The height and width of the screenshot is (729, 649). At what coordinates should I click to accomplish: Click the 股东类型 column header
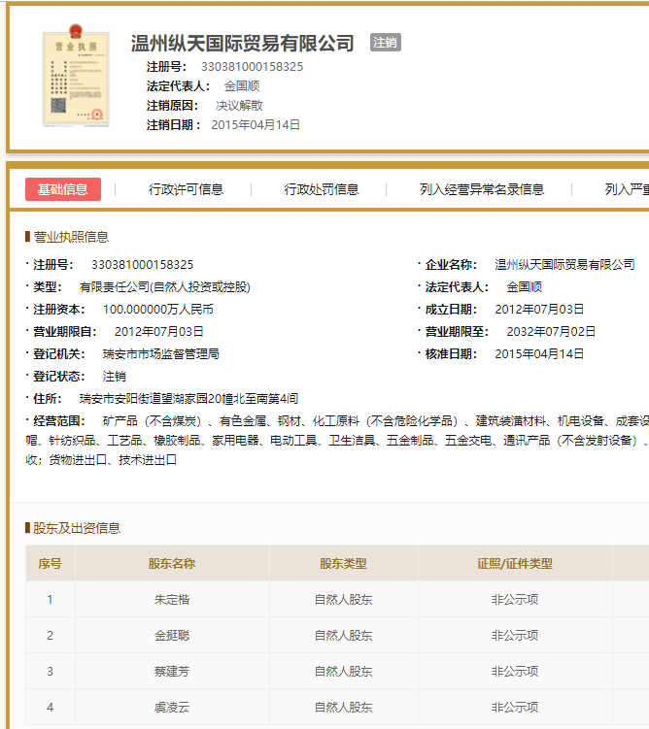(x=343, y=563)
